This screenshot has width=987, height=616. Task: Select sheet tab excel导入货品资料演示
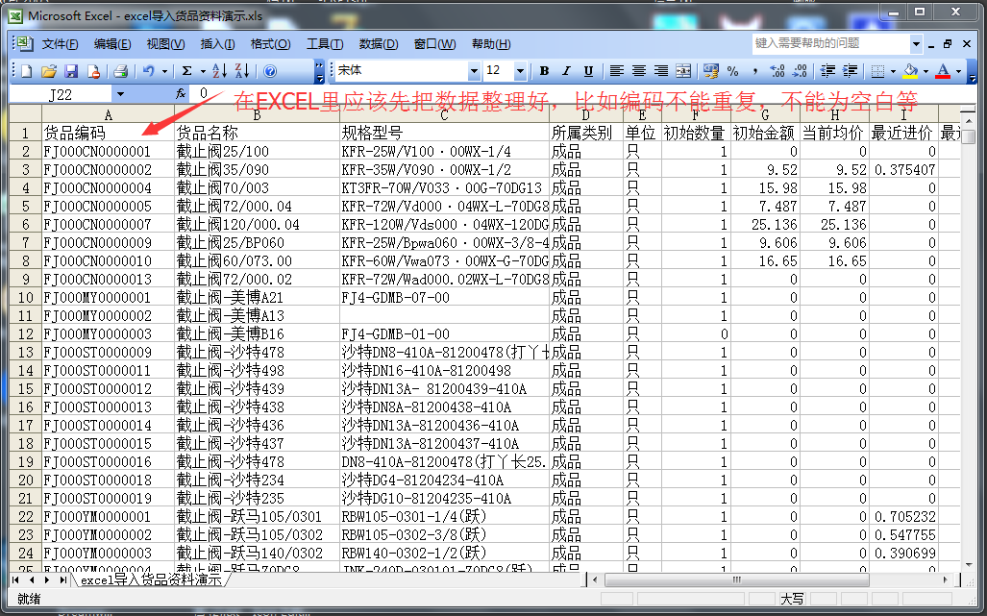pyautogui.click(x=151, y=580)
